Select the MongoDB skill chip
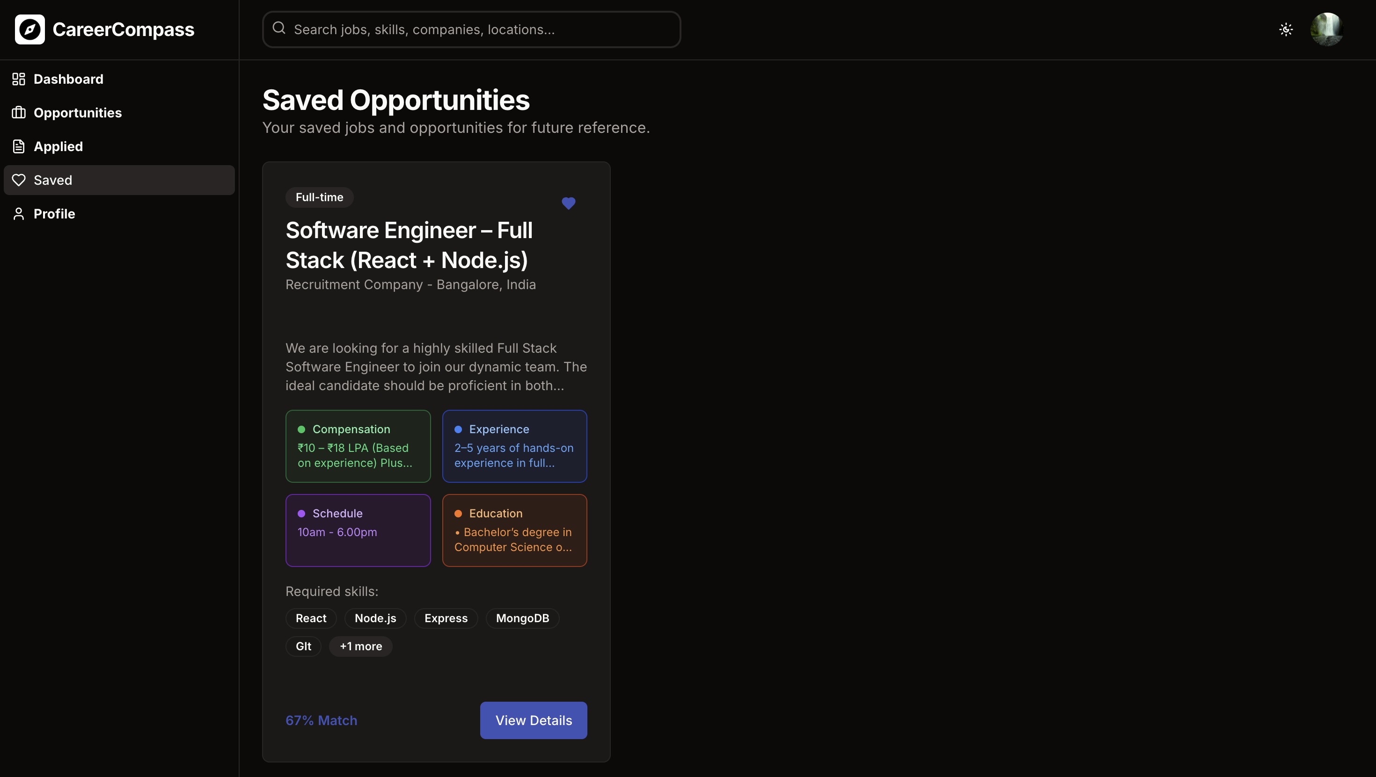 point(522,618)
